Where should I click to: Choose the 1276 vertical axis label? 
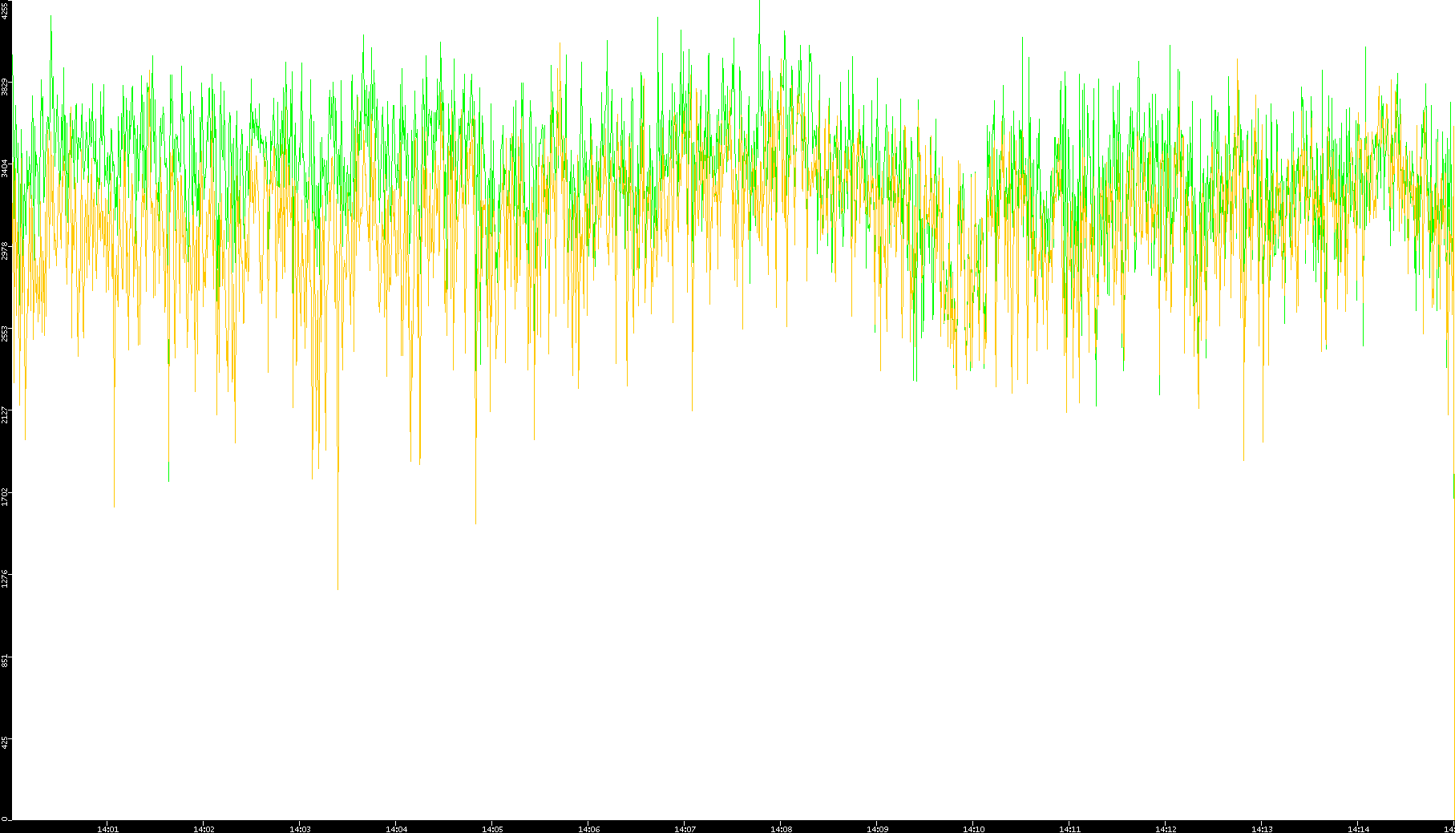(x=5, y=579)
